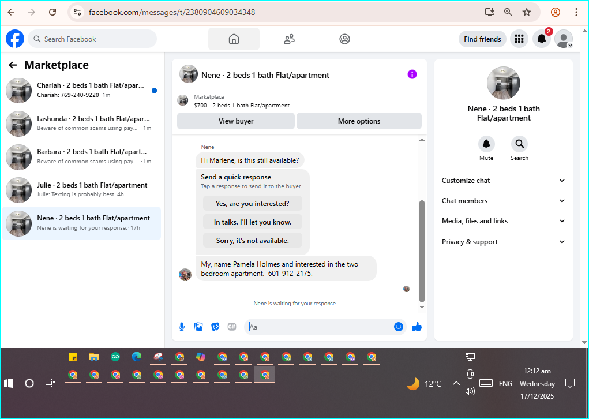Open the Facebook menu grid icon
This screenshot has height=419, width=589.
pos(519,39)
